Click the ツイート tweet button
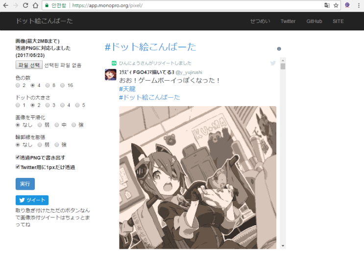 point(32,200)
